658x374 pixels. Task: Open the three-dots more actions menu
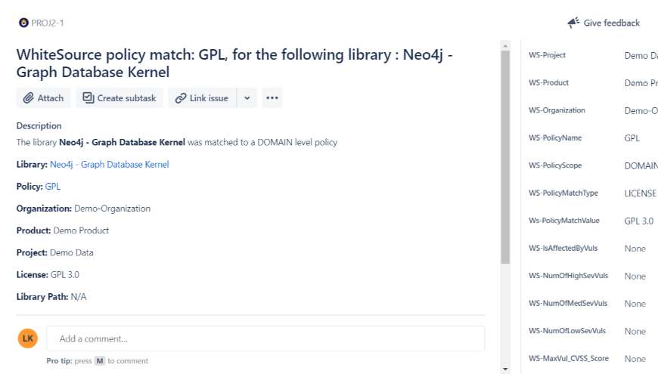click(x=272, y=97)
